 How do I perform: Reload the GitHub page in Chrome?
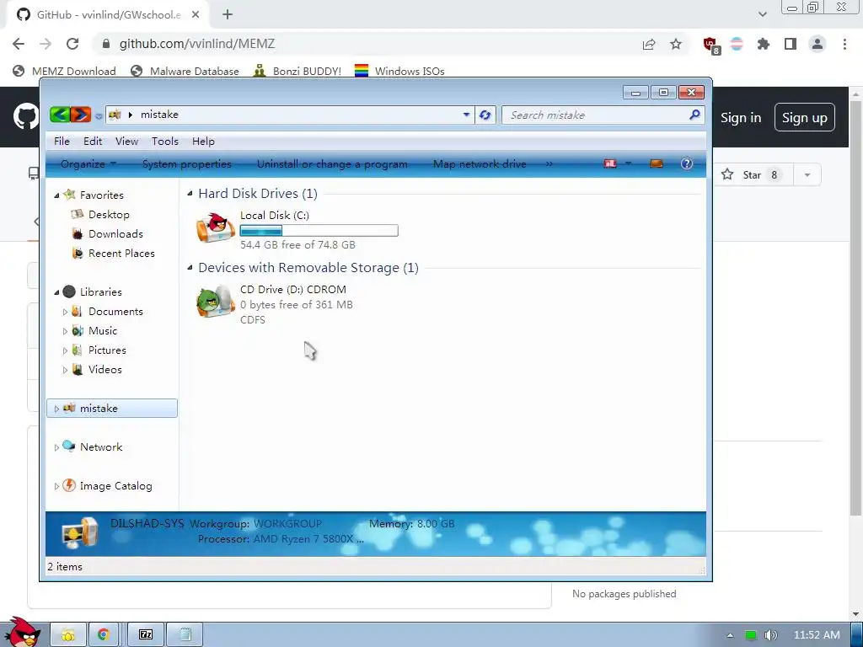72,44
